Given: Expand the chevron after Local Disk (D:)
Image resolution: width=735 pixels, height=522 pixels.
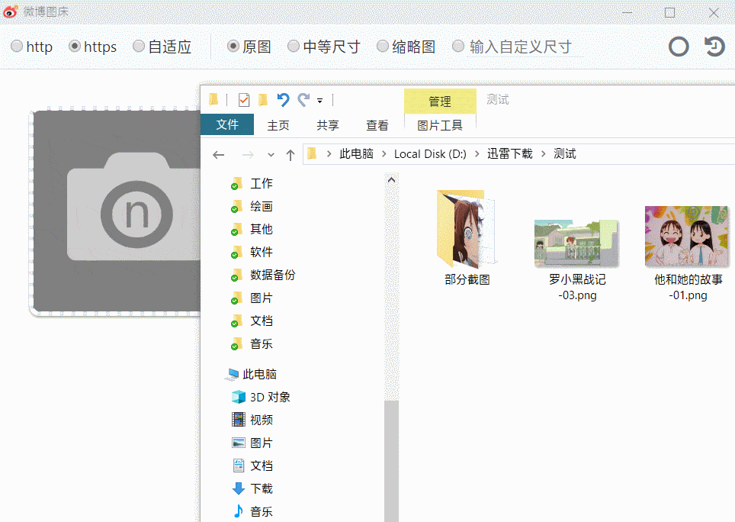Looking at the screenshot, I should (x=477, y=154).
